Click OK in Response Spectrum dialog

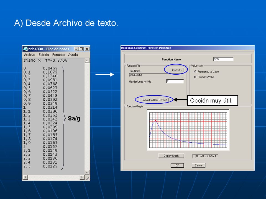click(177, 165)
